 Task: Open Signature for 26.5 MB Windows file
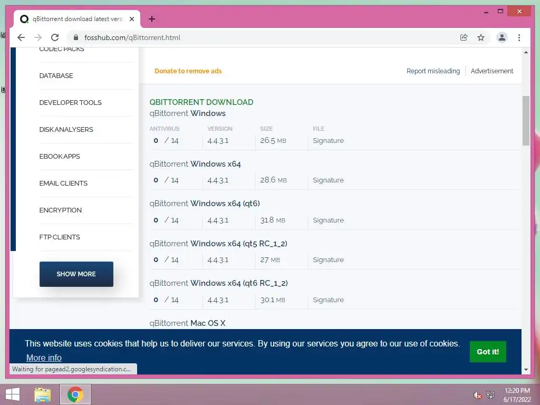tap(328, 140)
